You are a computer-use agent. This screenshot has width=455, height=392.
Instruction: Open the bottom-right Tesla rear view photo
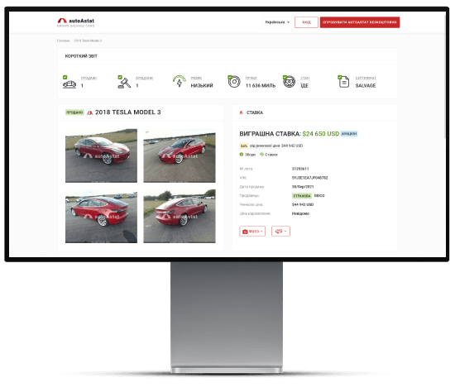coord(180,216)
